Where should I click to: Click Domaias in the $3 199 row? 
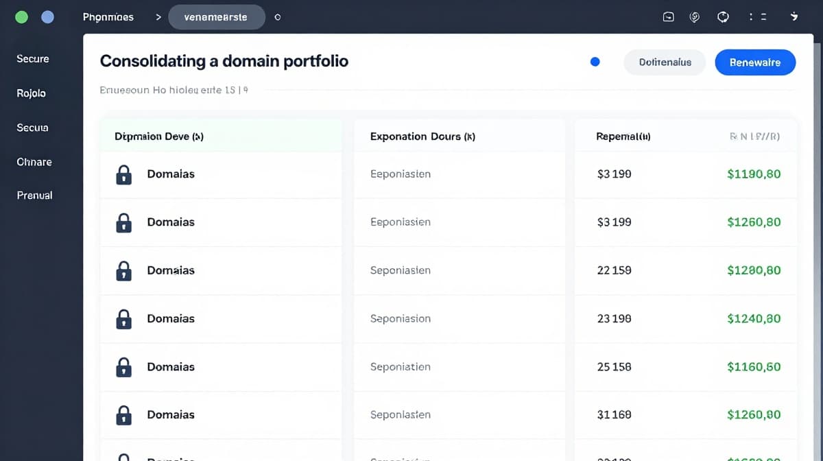pos(171,222)
